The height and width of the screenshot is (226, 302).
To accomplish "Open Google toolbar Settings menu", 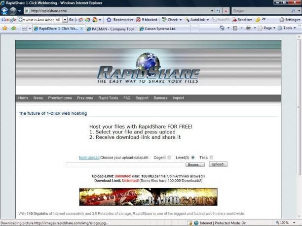I will (290, 20).
